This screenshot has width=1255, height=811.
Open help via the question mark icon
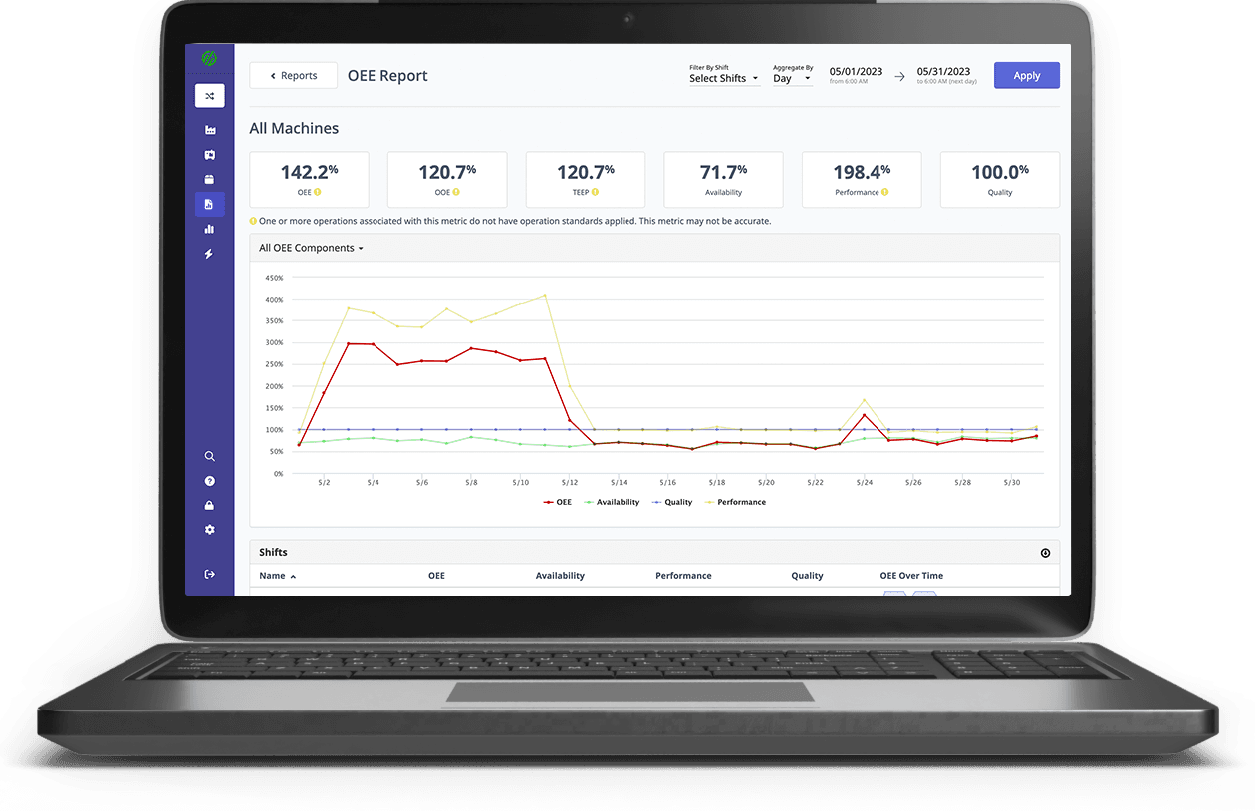pos(209,481)
